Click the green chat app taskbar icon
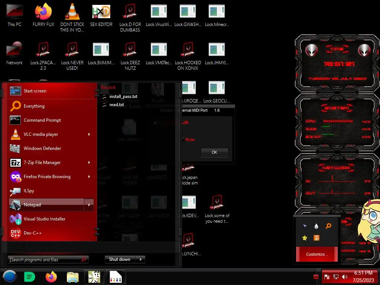The image size is (380, 285). click(30, 277)
